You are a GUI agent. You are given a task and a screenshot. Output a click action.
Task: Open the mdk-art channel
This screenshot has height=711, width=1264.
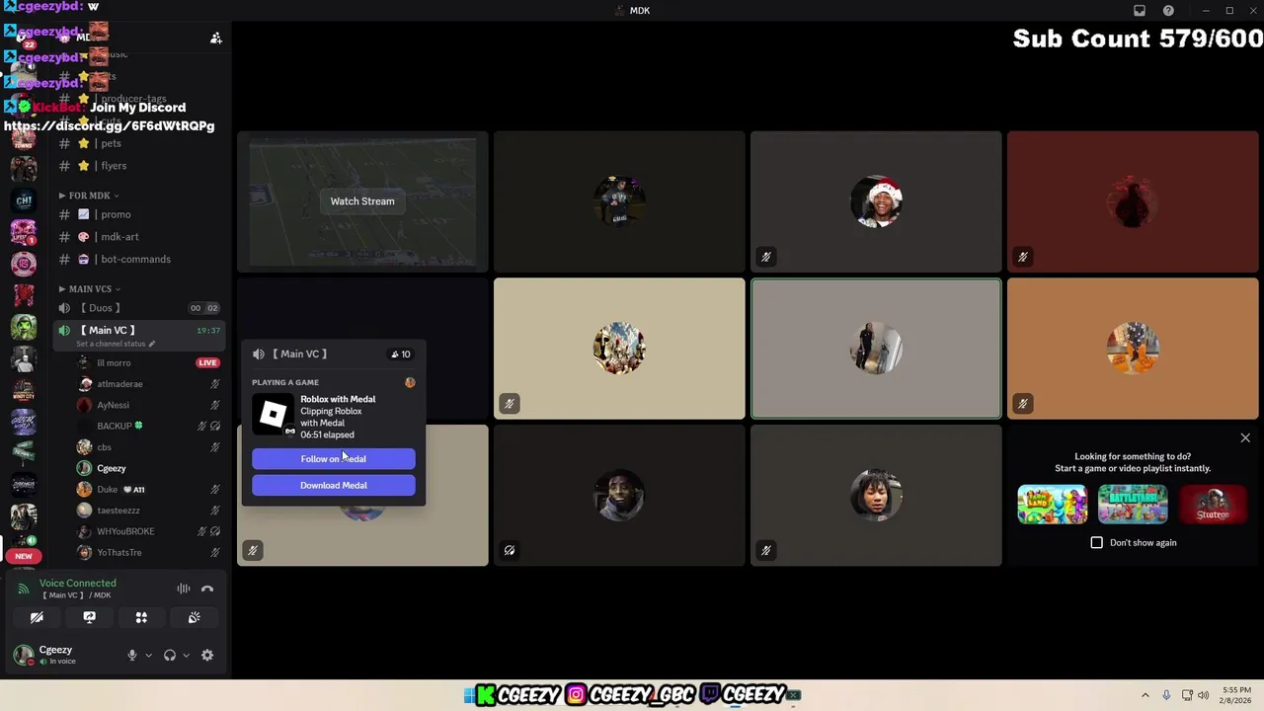[x=138, y=237]
